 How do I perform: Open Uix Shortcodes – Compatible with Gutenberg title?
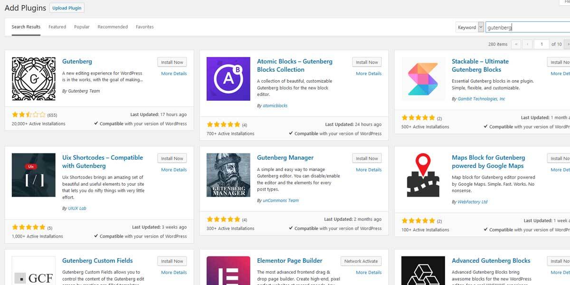pos(103,162)
